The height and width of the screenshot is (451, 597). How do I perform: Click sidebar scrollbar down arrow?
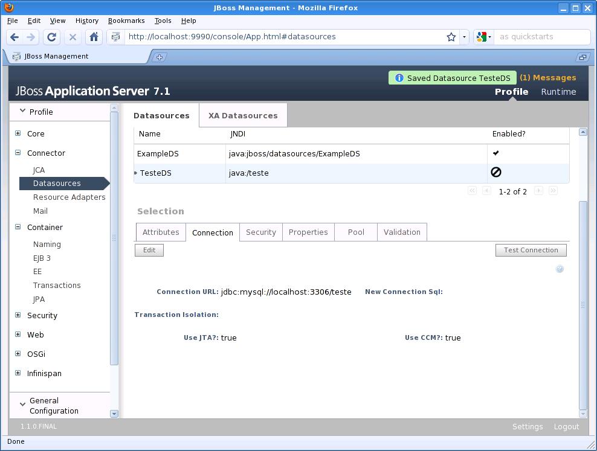[x=114, y=414]
